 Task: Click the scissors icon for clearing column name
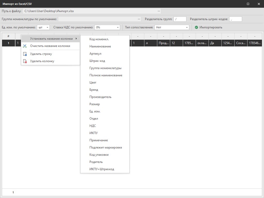[25, 46]
